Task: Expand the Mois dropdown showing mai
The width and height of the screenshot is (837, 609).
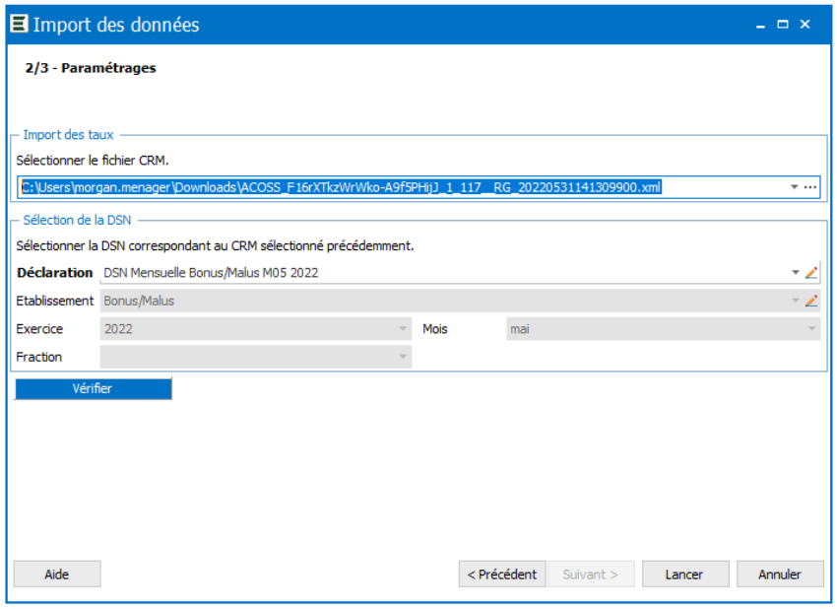Action: click(812, 328)
